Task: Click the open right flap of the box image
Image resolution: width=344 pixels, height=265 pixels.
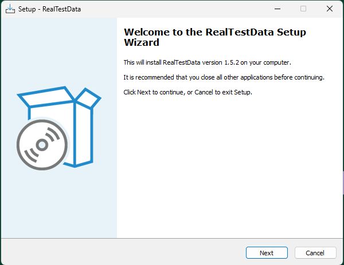Action: (x=88, y=98)
